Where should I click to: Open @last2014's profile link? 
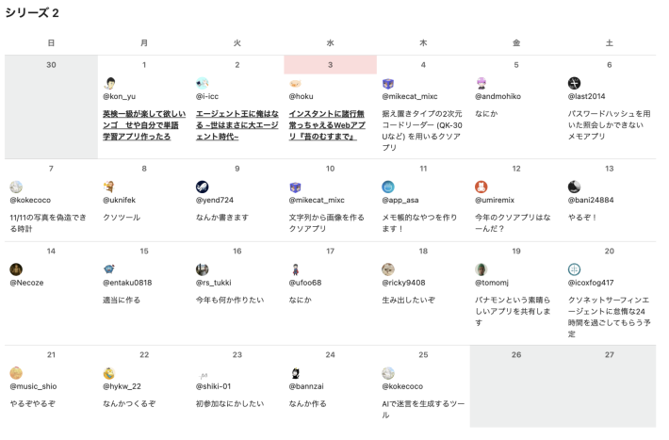586,96
